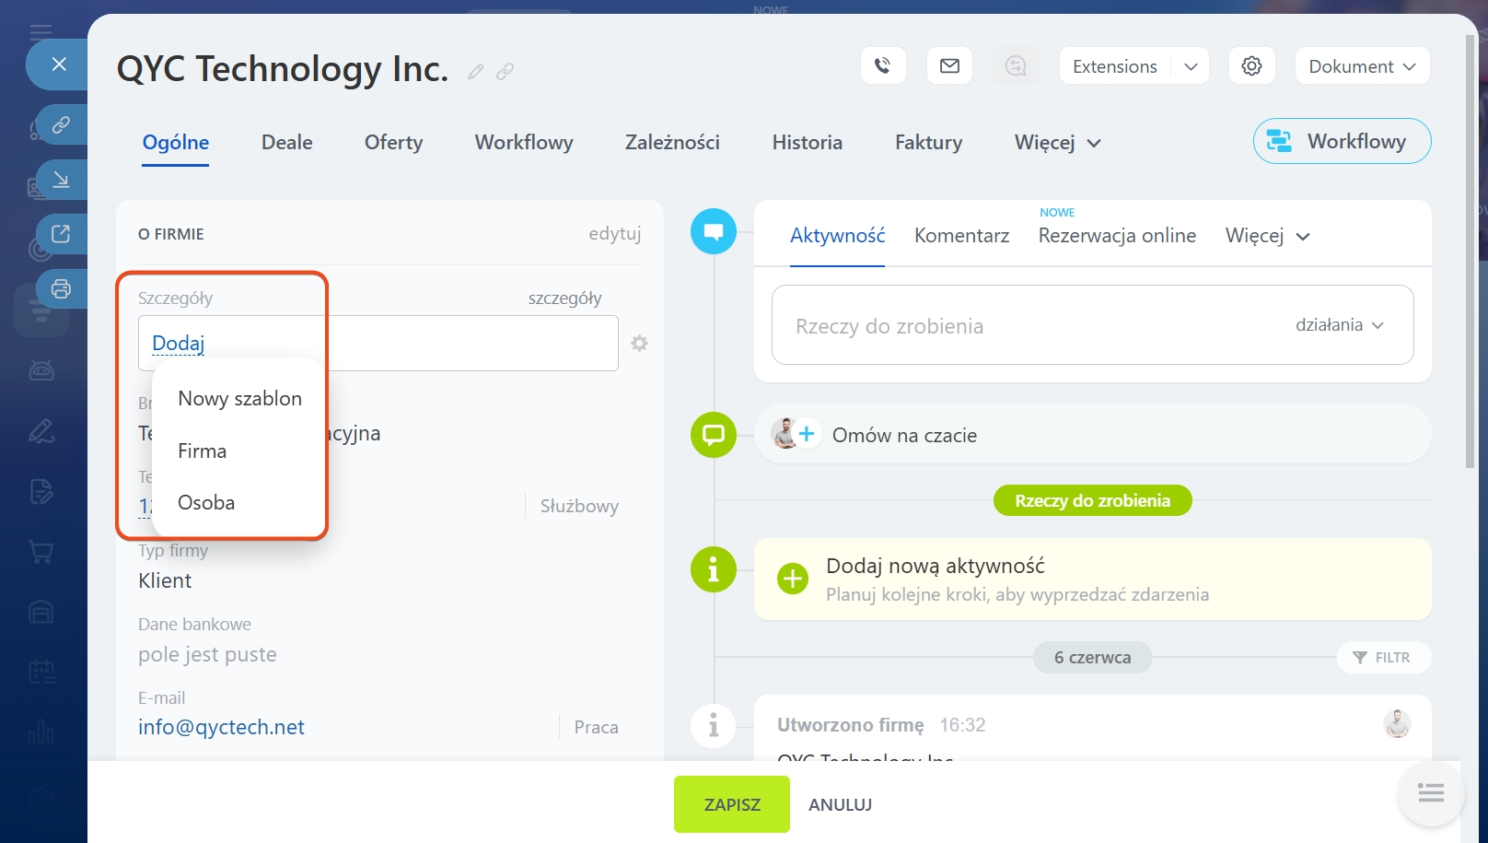The width and height of the screenshot is (1488, 843).
Task: Save changes with ZAPISZ
Action: [x=732, y=804]
